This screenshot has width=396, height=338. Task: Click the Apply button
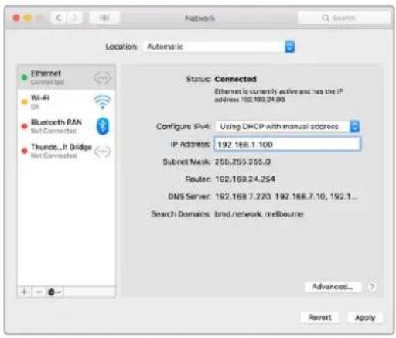[365, 317]
